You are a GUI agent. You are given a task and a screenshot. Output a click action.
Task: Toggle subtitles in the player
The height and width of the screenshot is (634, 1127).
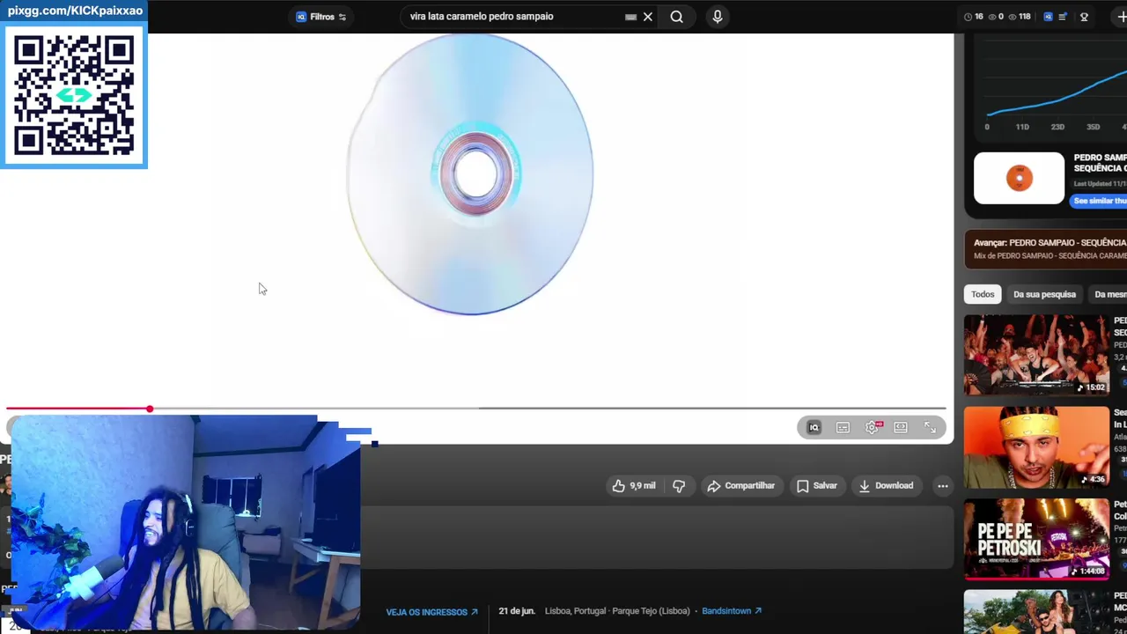843,427
